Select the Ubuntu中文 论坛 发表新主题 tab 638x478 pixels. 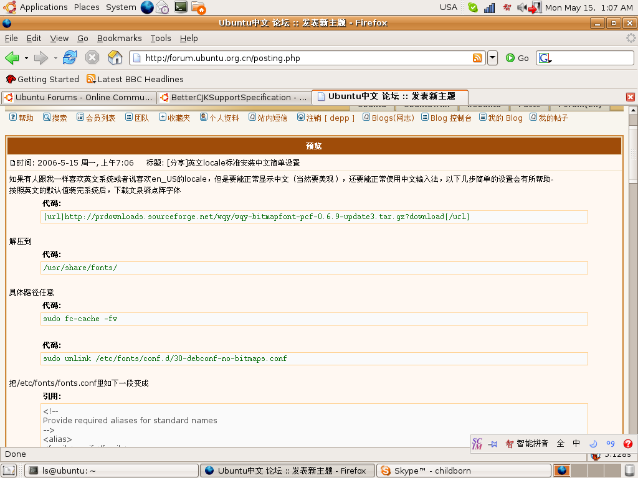[390, 96]
